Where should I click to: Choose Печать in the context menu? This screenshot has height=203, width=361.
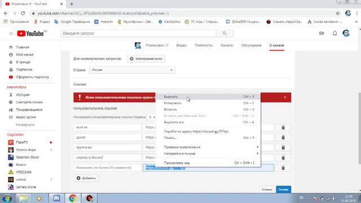(x=208, y=138)
